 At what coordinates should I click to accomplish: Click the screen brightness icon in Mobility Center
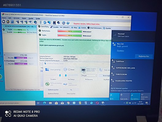coord(47,69)
